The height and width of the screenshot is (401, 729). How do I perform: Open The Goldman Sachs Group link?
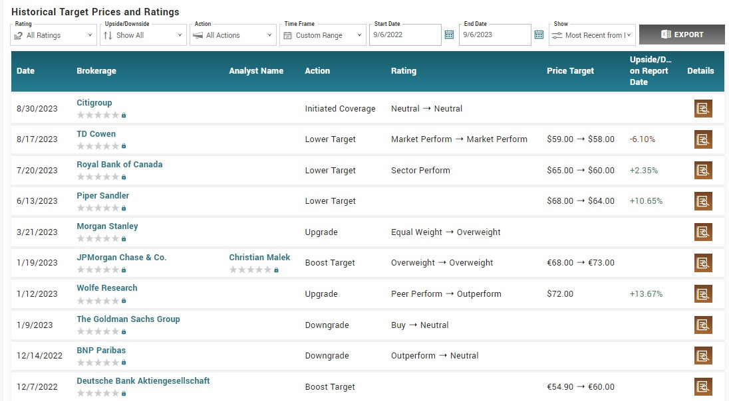[128, 319]
